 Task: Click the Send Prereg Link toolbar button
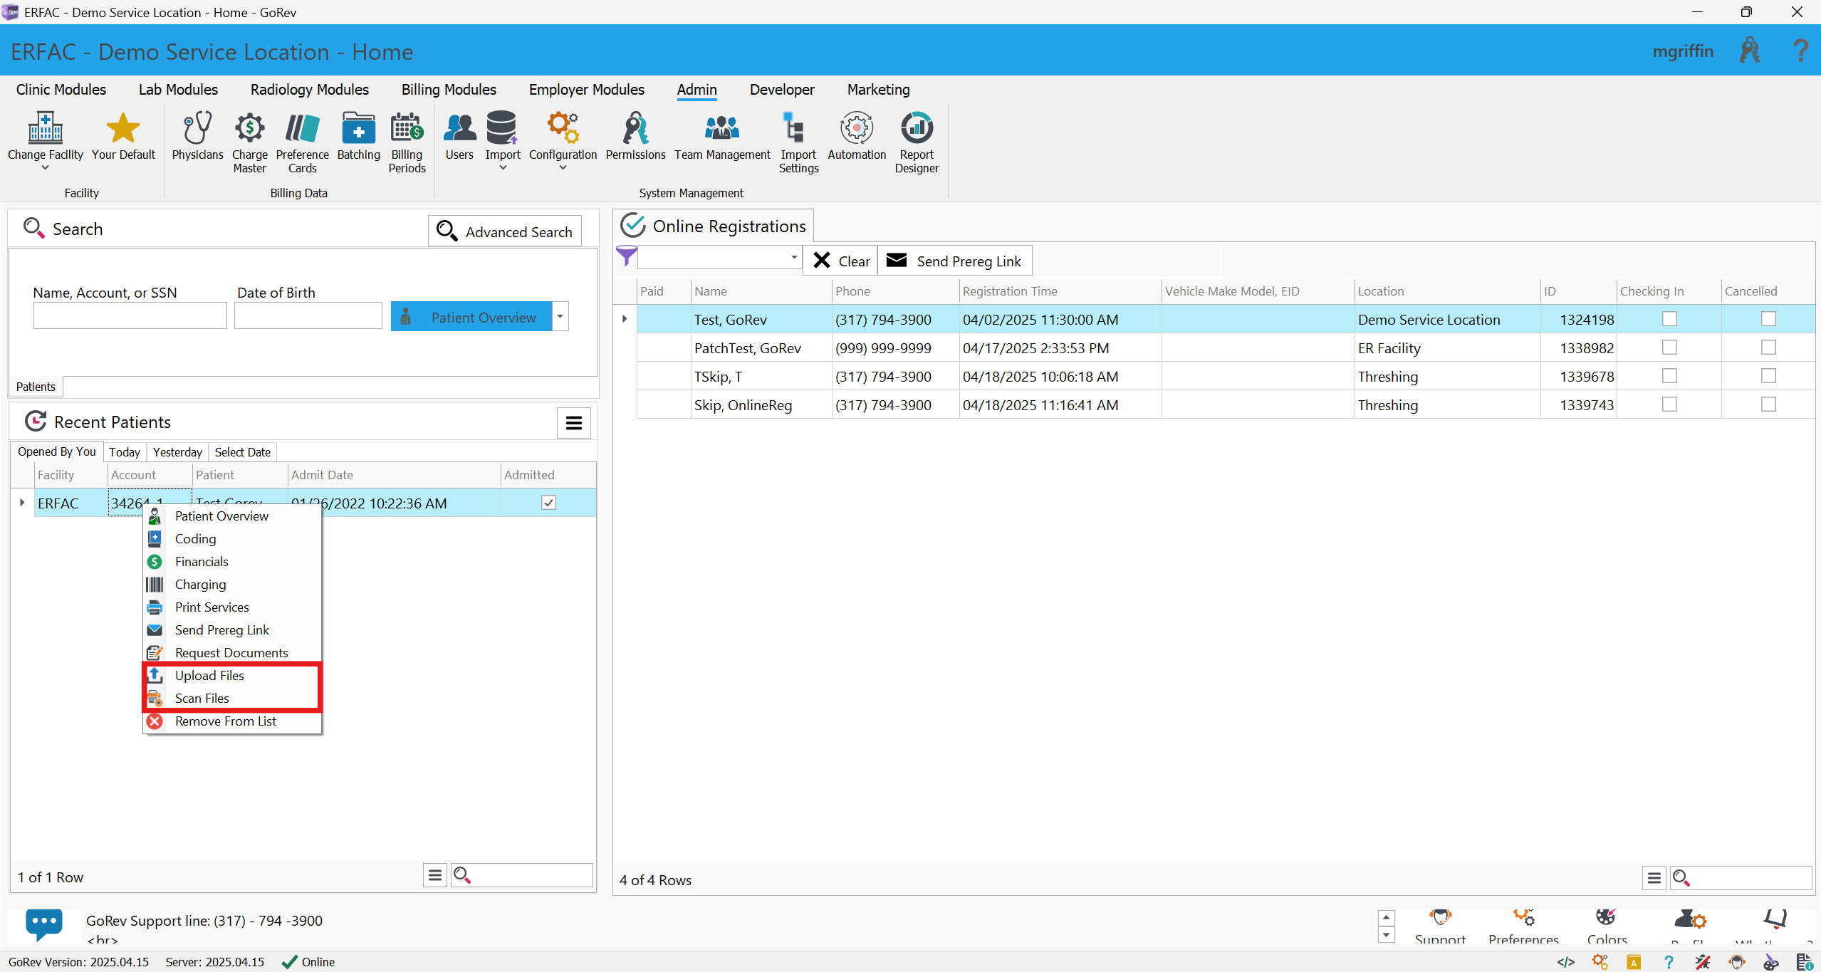click(x=954, y=261)
